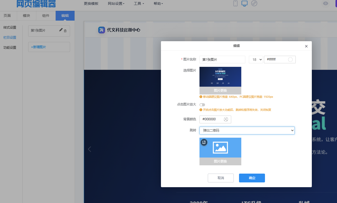Switch to desktop monitor preview icon
The image size is (337, 203).
(245, 4)
